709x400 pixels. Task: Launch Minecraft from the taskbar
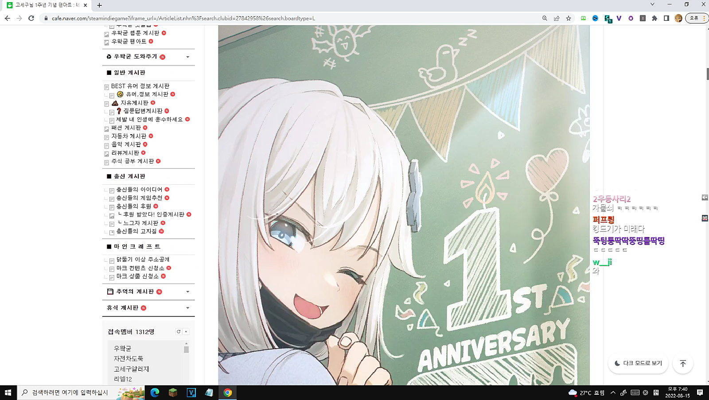[x=173, y=392]
